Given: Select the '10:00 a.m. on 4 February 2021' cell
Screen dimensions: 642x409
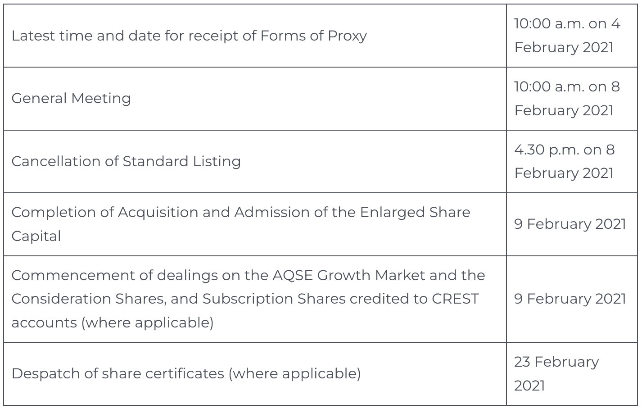Looking at the screenshot, I should (x=567, y=36).
